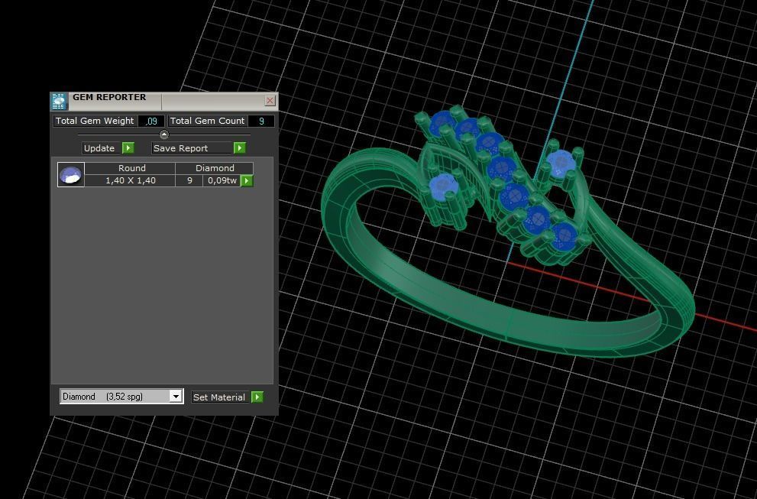Select the round gem thumbnail in the report
The height and width of the screenshot is (499, 757).
coord(71,174)
